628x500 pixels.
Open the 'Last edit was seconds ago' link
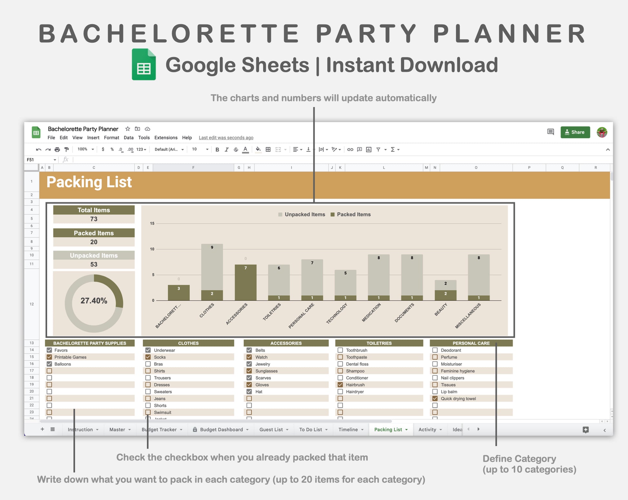[x=226, y=138]
